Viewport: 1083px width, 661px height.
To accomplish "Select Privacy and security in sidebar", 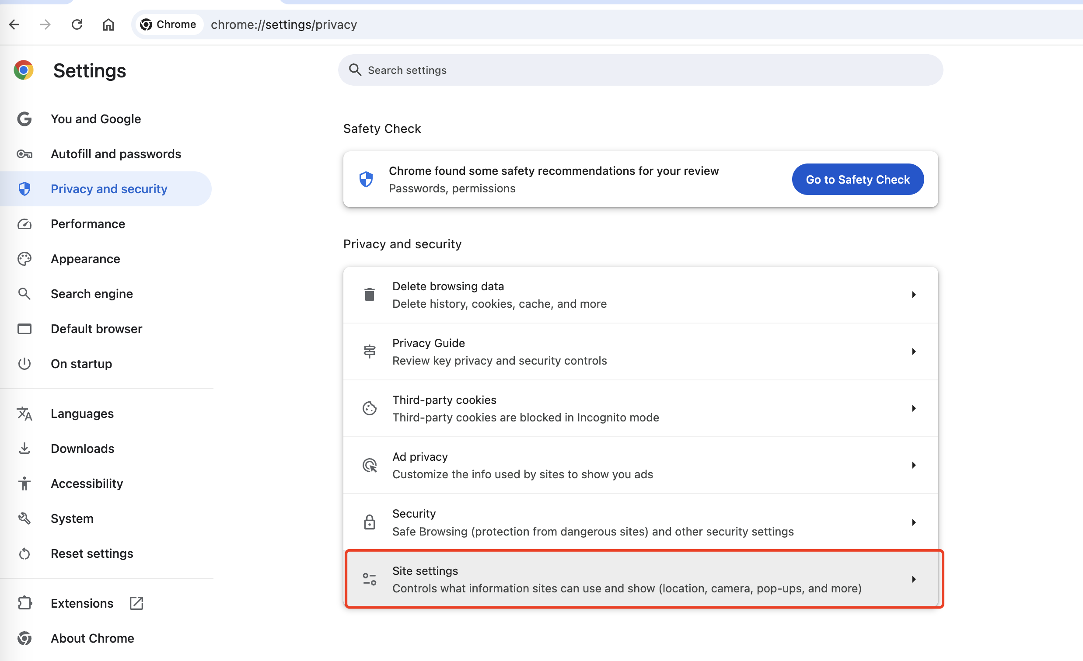I will pyautogui.click(x=105, y=189).
